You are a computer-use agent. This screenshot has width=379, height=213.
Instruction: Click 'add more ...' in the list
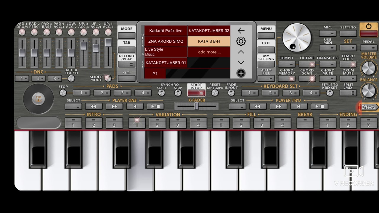pos(209,52)
